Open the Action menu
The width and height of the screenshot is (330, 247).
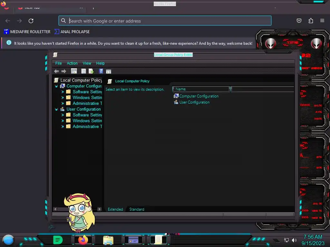(x=72, y=63)
